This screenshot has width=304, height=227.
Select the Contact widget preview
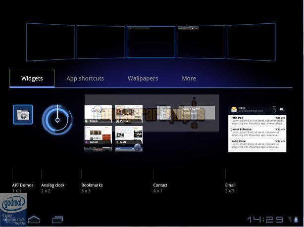[x=186, y=113]
